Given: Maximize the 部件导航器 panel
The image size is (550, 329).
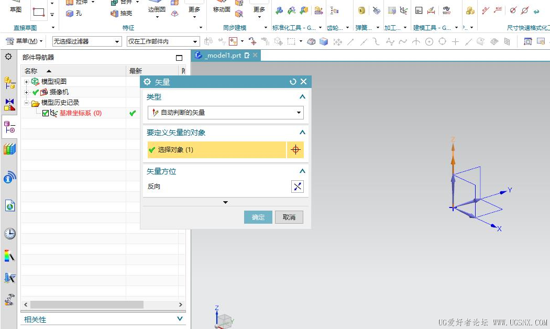Looking at the screenshot, I should coord(179,58).
